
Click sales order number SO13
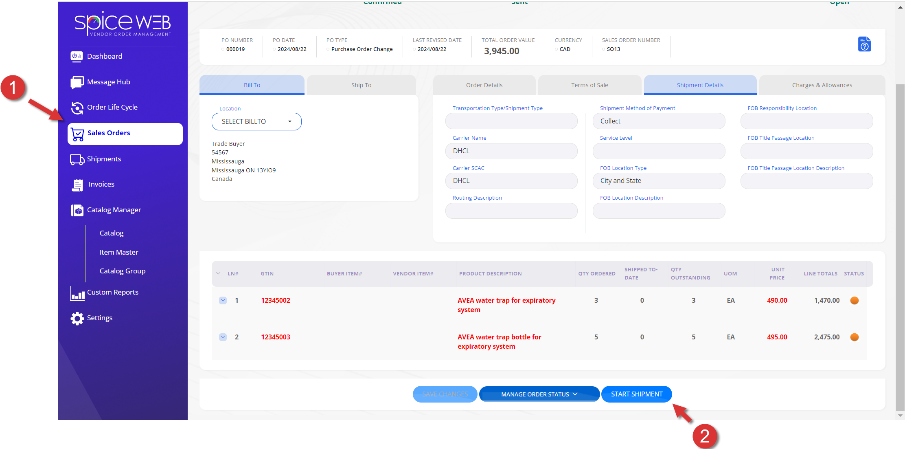(x=613, y=49)
